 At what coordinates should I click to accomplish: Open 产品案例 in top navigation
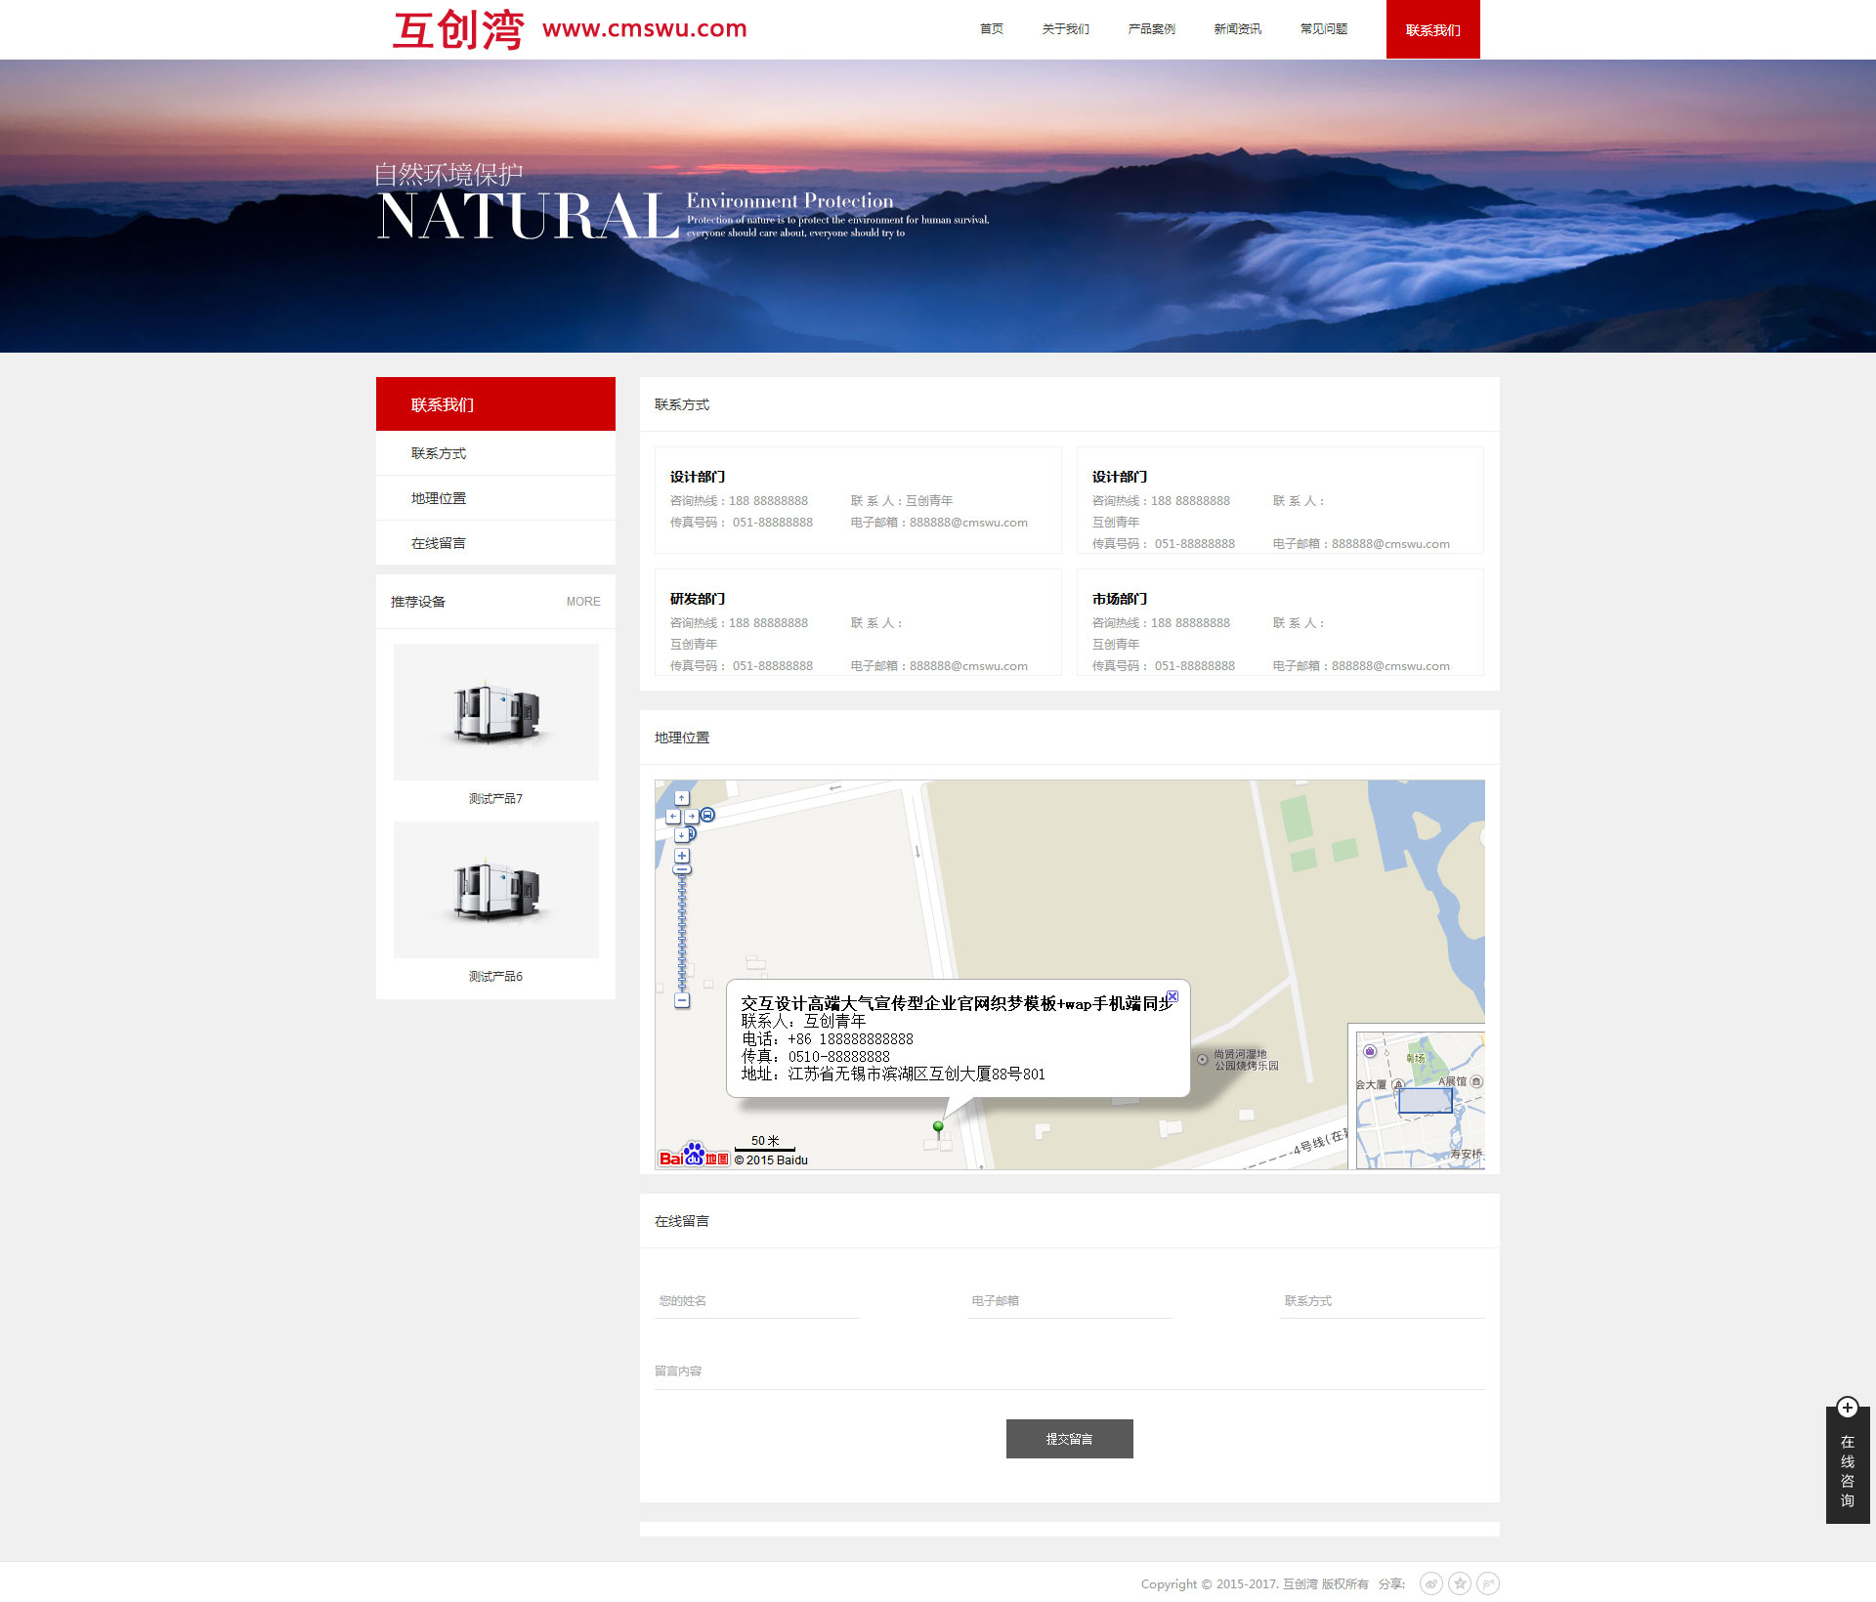[x=1151, y=29]
